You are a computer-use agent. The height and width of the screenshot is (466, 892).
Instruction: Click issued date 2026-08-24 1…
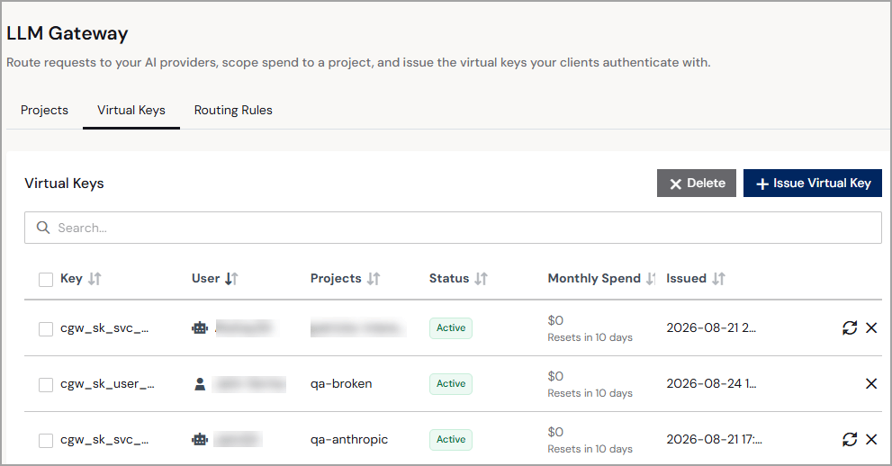(x=711, y=383)
